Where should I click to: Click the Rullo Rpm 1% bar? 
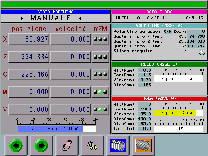pyautogui.click(x=178, y=79)
